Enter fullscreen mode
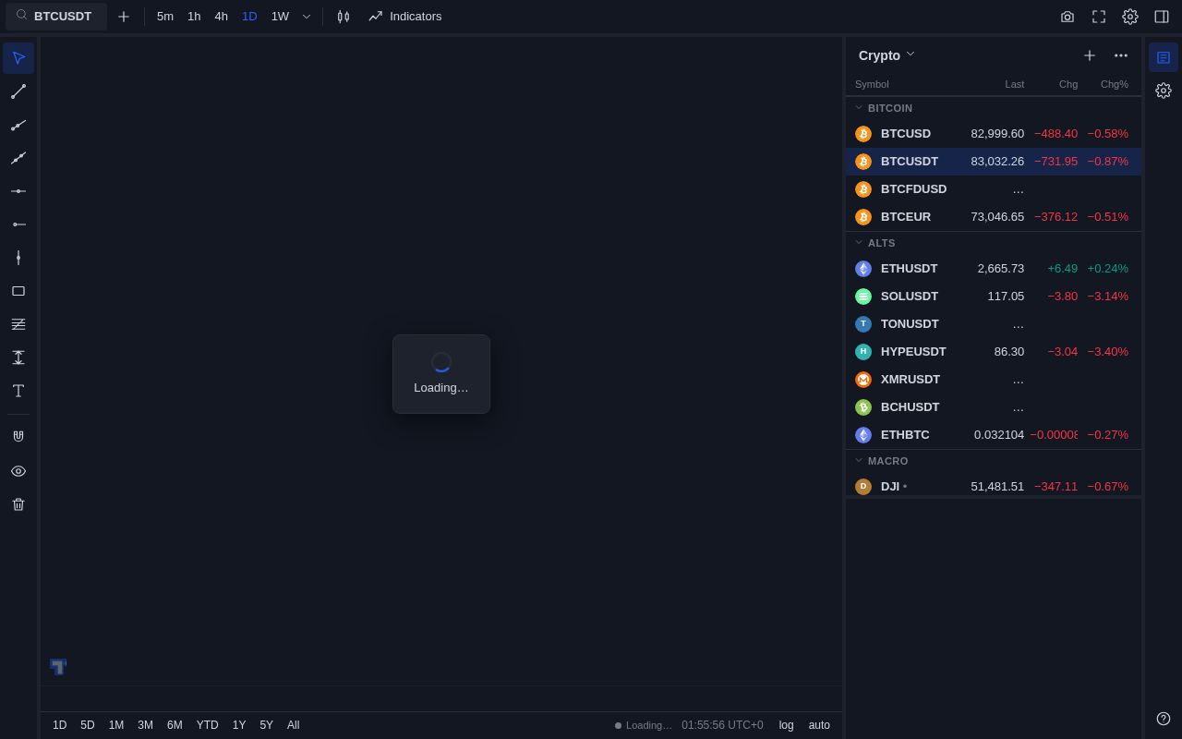The width and height of the screenshot is (1182, 739). [x=1099, y=17]
